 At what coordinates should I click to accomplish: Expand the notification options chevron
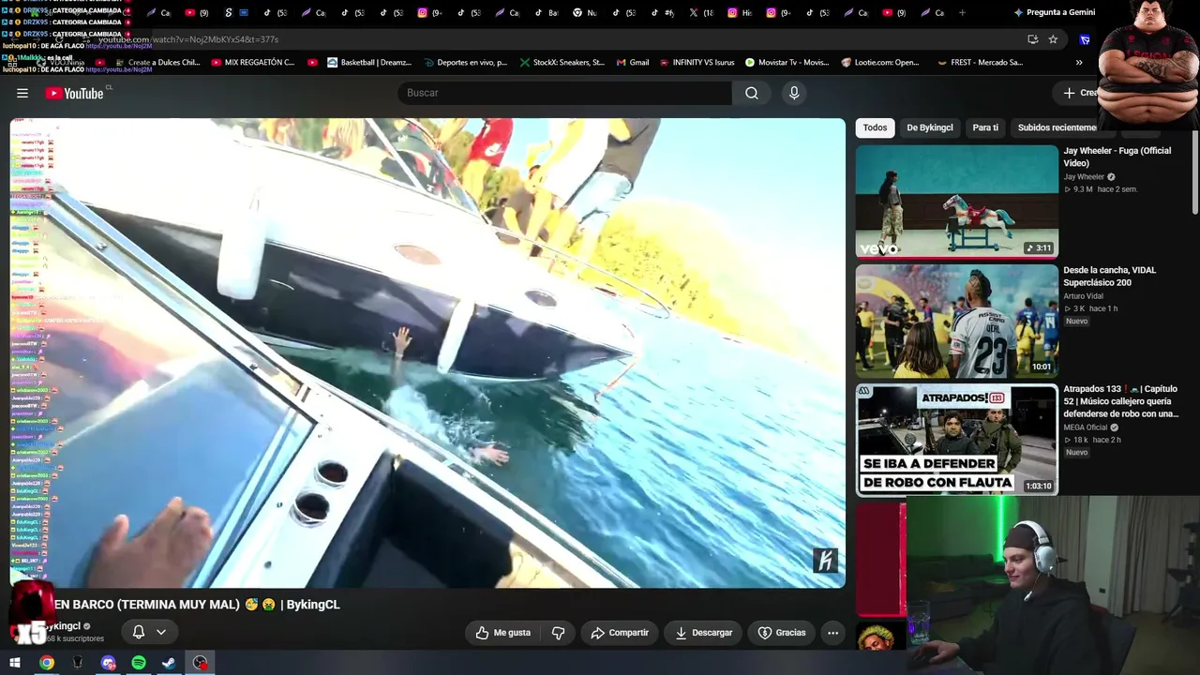(161, 632)
